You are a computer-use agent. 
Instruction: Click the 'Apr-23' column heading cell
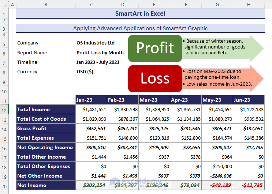coord(186,100)
